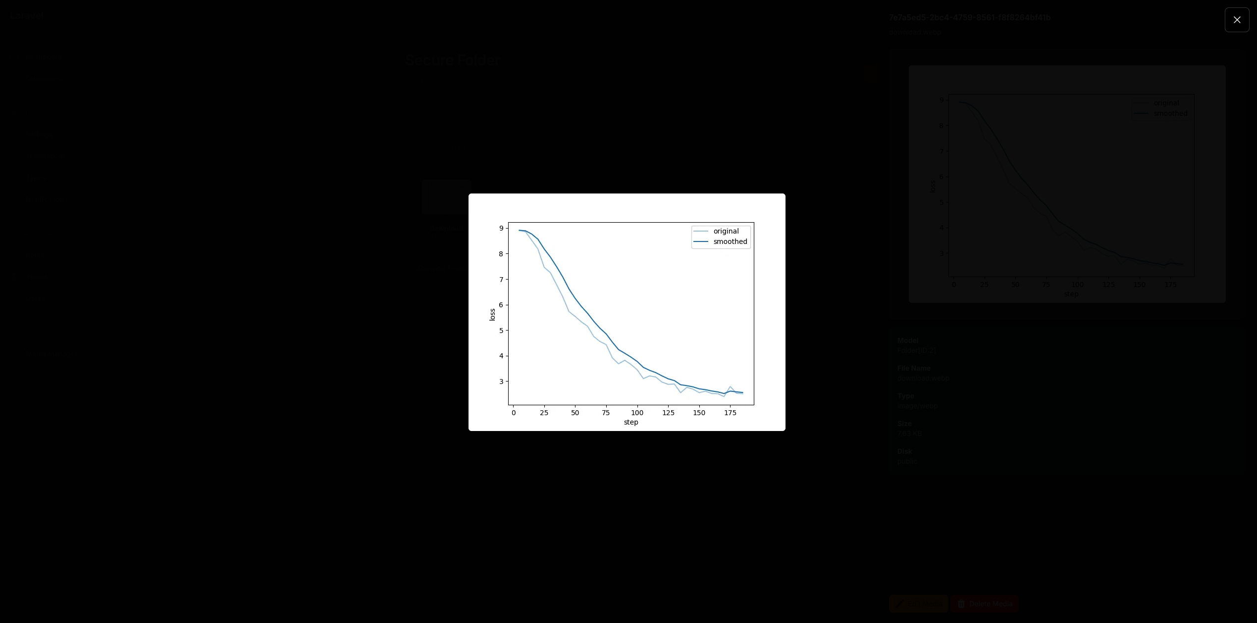Open Notifications sidebar item
The width and height of the screenshot is (1257, 623).
[x=47, y=199]
